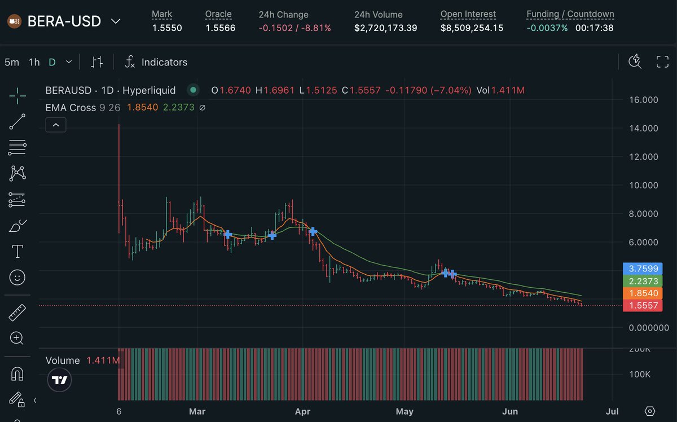
Task: Open chart settings gear near time axis
Action: (x=650, y=411)
